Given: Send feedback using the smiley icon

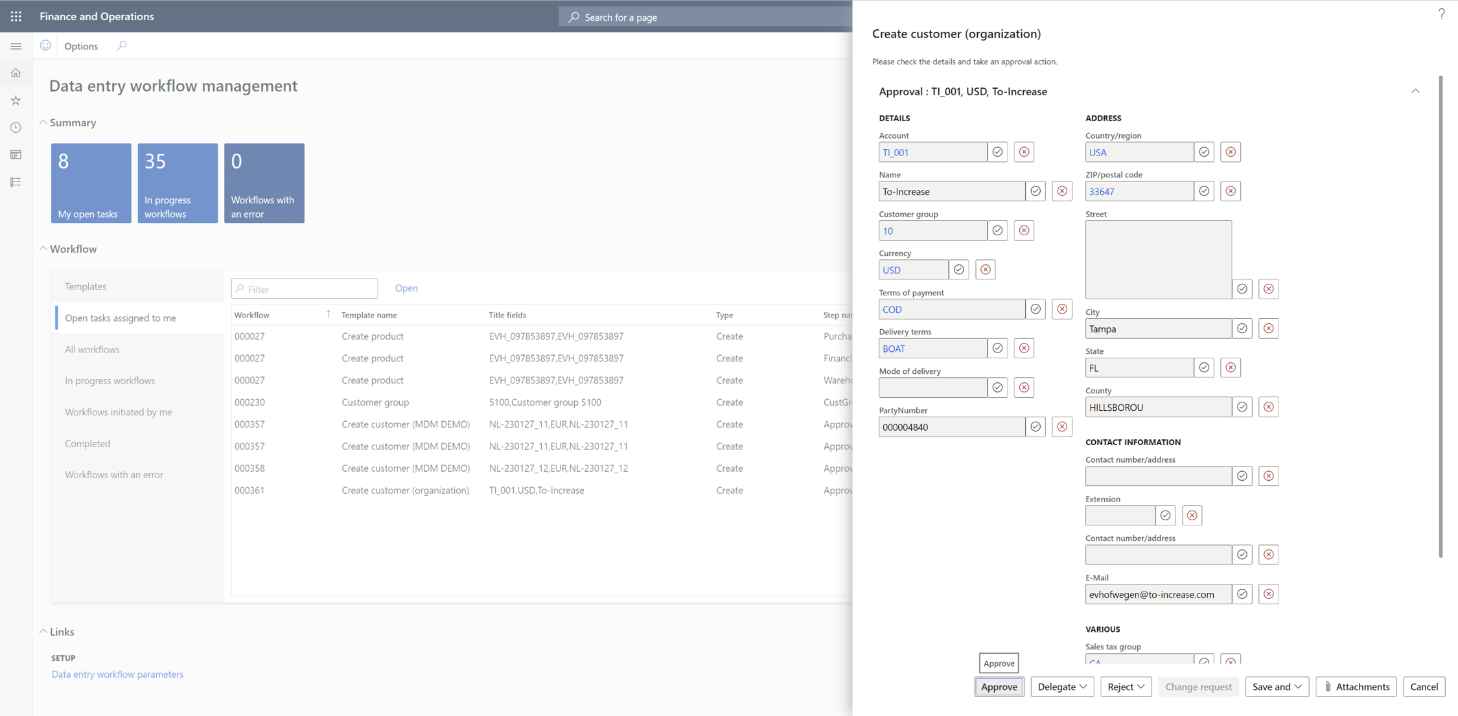Looking at the screenshot, I should (45, 45).
